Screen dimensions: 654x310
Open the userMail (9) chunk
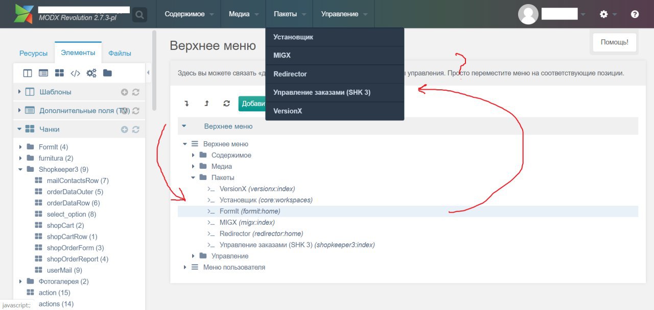point(64,270)
